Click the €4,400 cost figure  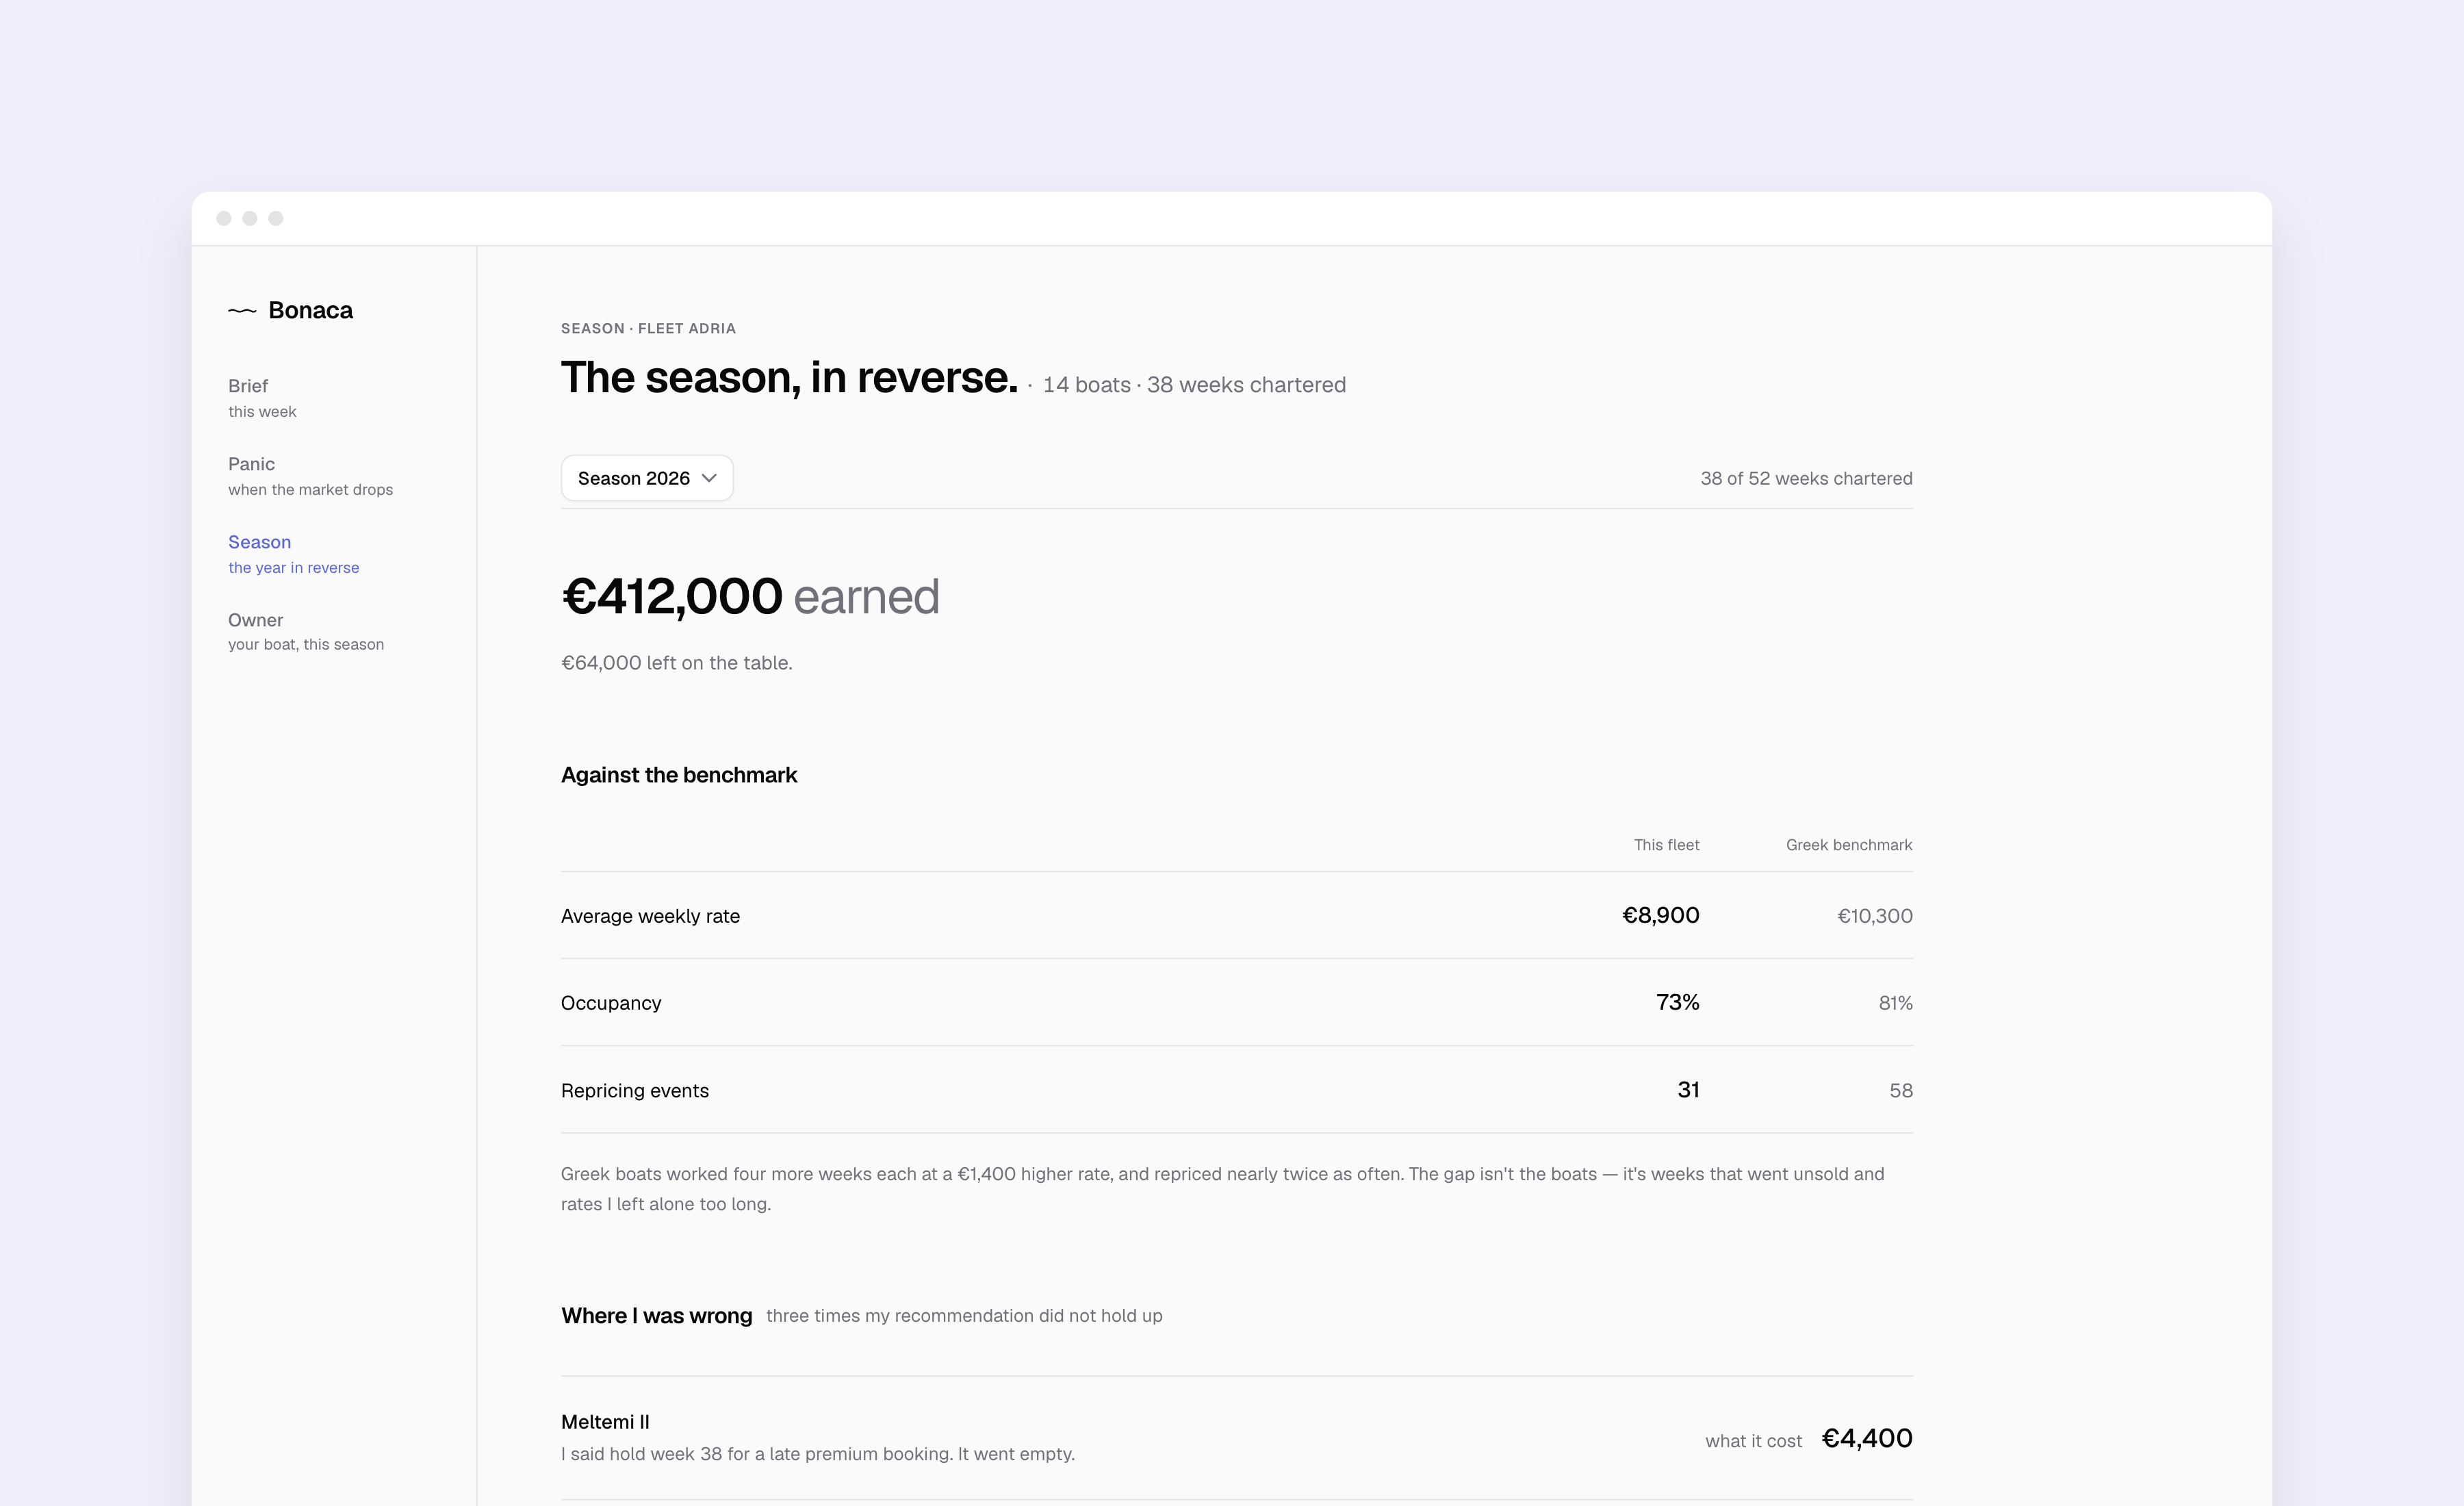(x=1866, y=1438)
